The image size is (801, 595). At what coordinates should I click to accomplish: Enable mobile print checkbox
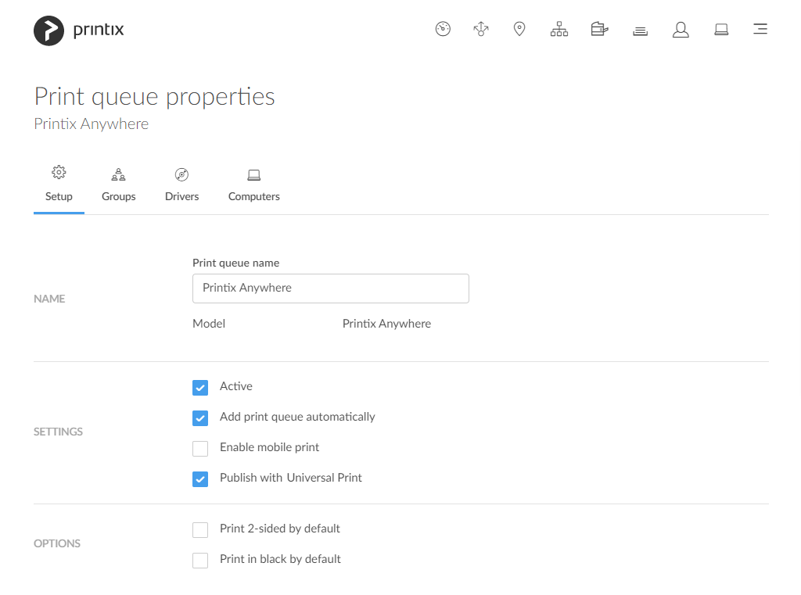click(x=200, y=449)
